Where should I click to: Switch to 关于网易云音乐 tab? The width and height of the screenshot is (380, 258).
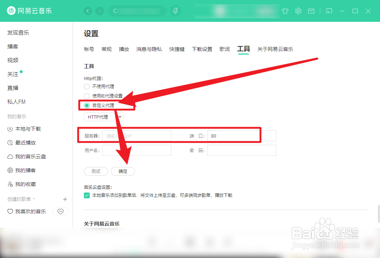tap(275, 49)
